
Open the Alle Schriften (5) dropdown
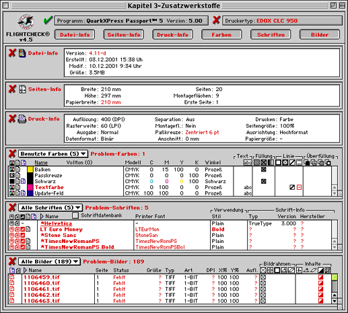[x=50, y=207]
